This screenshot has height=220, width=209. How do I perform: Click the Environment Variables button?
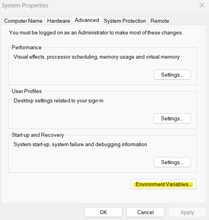(164, 184)
